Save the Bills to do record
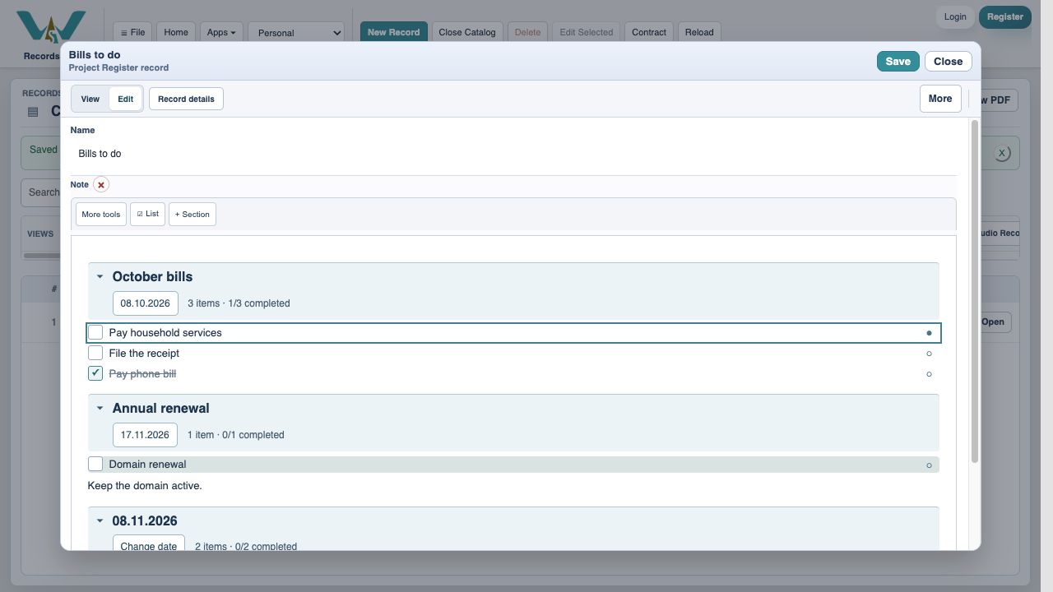The image size is (1053, 592). pos(898,61)
